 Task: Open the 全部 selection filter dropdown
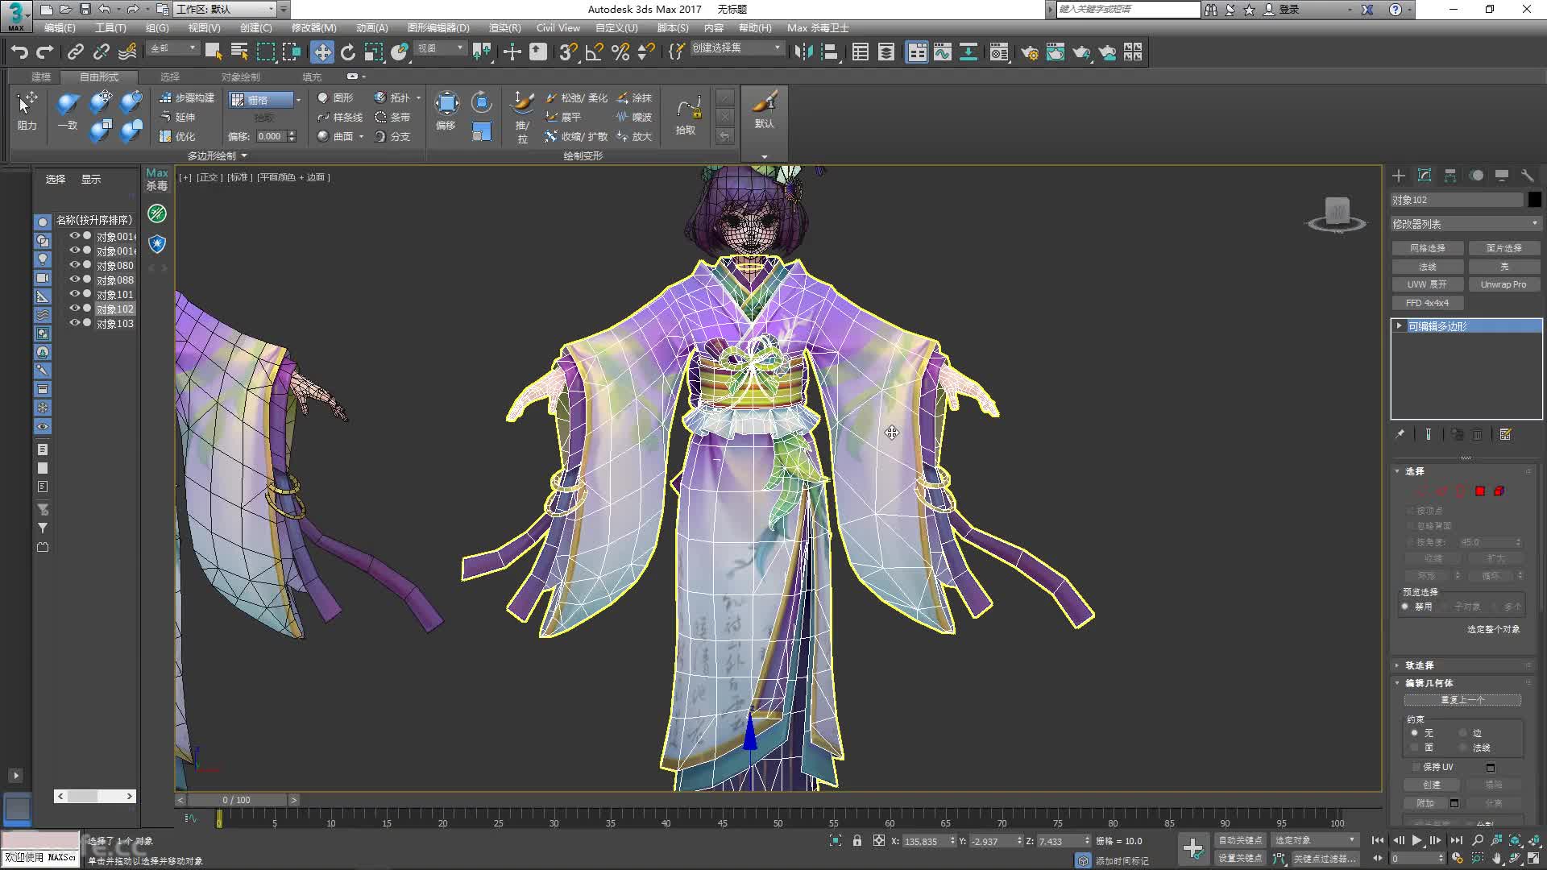click(x=173, y=49)
